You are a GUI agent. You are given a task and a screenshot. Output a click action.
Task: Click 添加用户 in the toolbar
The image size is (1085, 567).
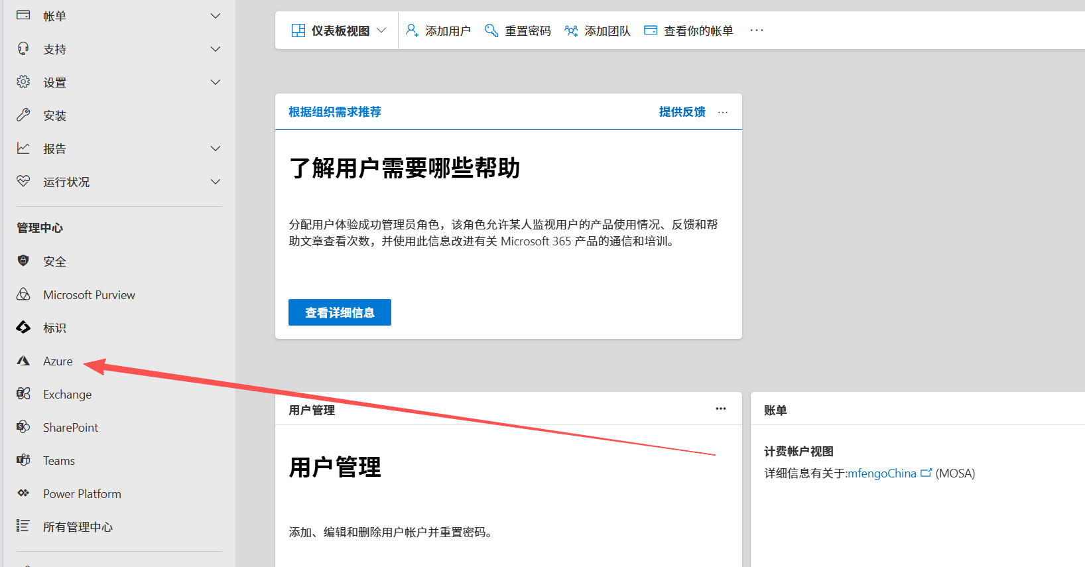[x=438, y=31]
